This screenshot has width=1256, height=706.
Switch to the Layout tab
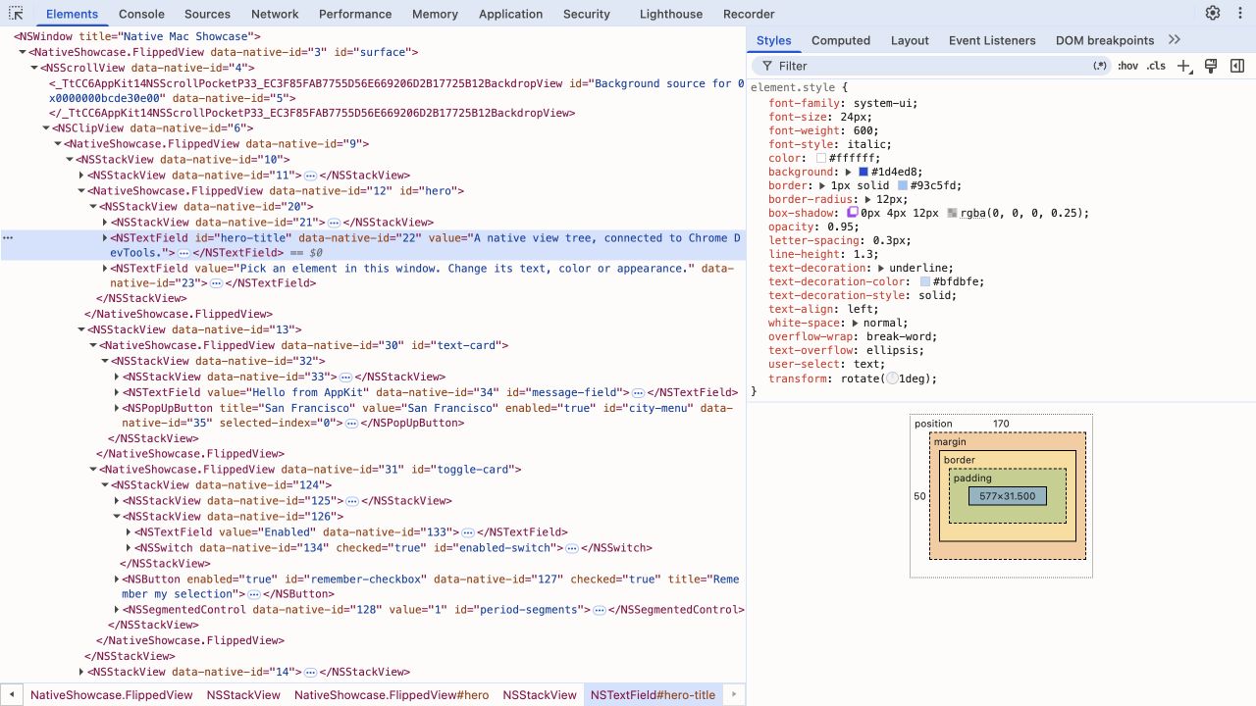click(x=910, y=40)
